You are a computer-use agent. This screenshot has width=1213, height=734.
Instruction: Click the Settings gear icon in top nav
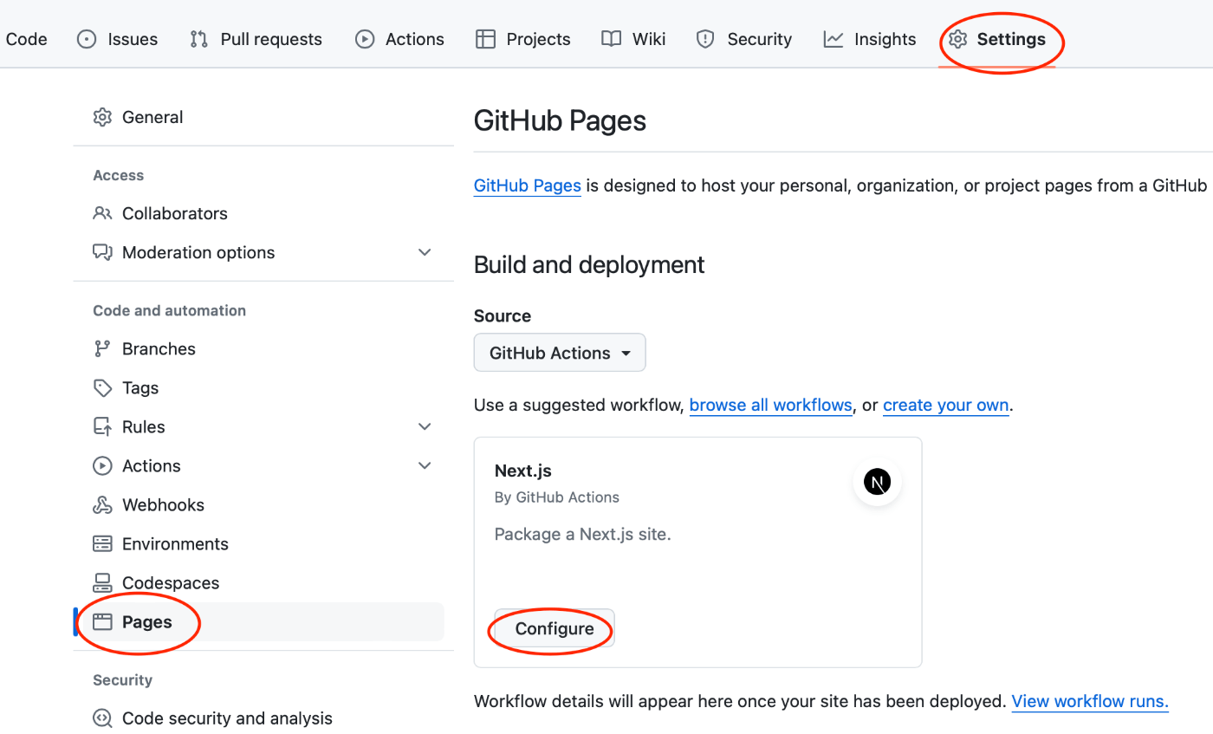pyautogui.click(x=957, y=39)
